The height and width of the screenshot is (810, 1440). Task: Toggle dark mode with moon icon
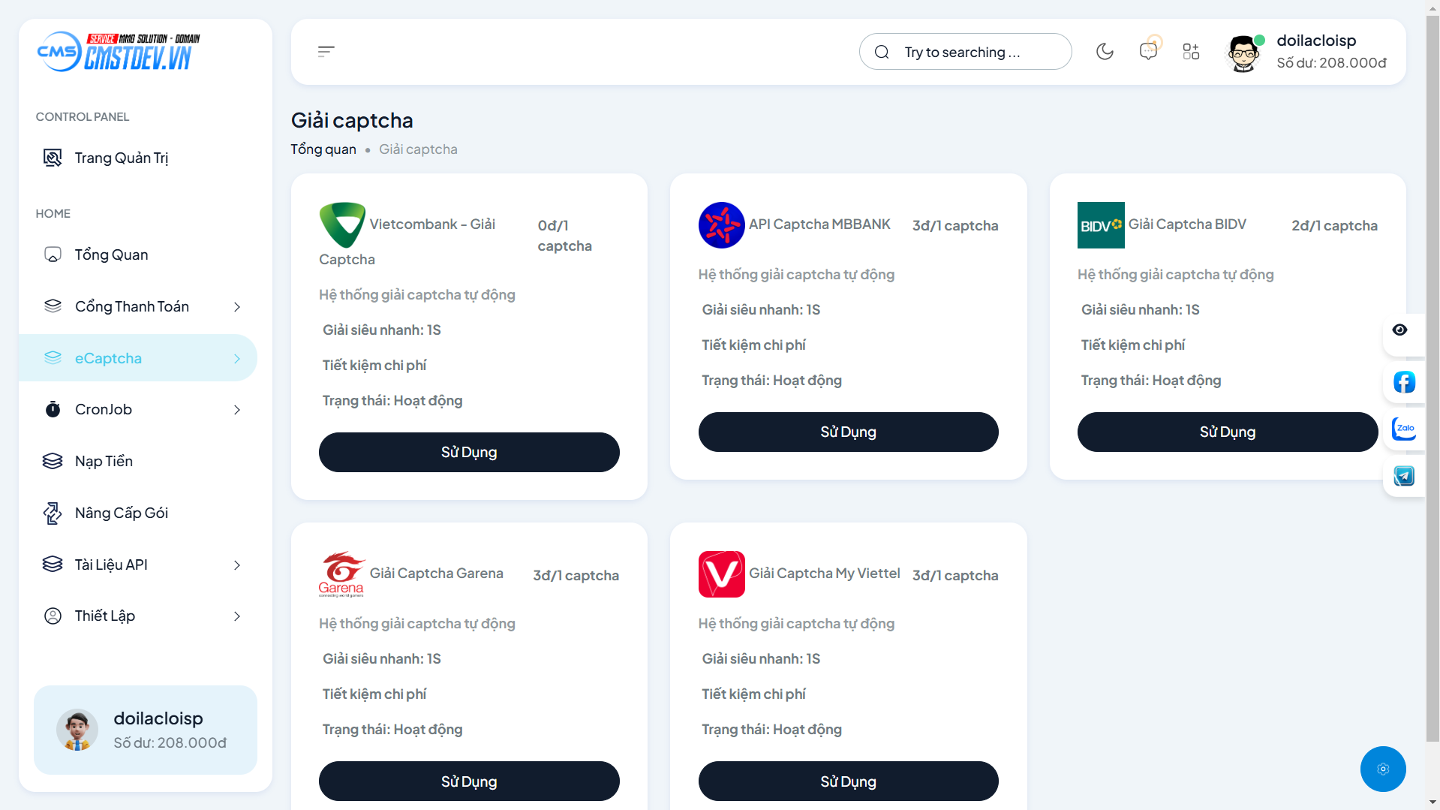coord(1105,52)
